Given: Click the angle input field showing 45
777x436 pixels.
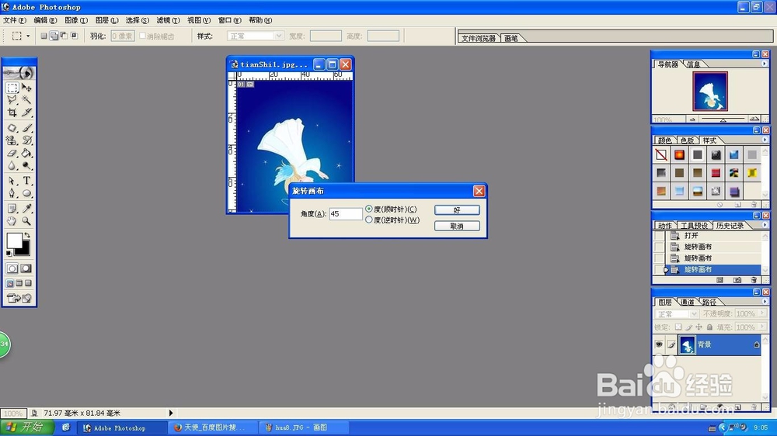Looking at the screenshot, I should [x=346, y=214].
